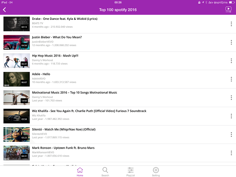The height and width of the screenshot is (177, 236).
Task: Play the Hip Hop Music 2016 thumbnail
Action: pyautogui.click(x=17, y=61)
